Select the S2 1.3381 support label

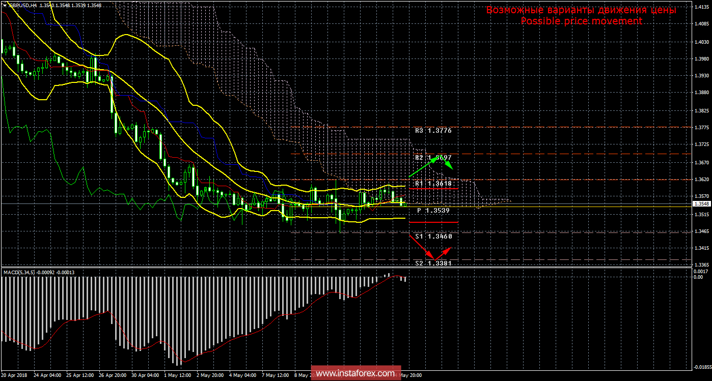tap(433, 263)
